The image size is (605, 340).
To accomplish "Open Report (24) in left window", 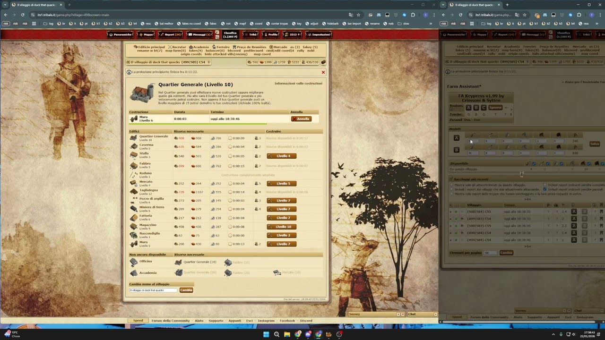I will pyautogui.click(x=171, y=34).
